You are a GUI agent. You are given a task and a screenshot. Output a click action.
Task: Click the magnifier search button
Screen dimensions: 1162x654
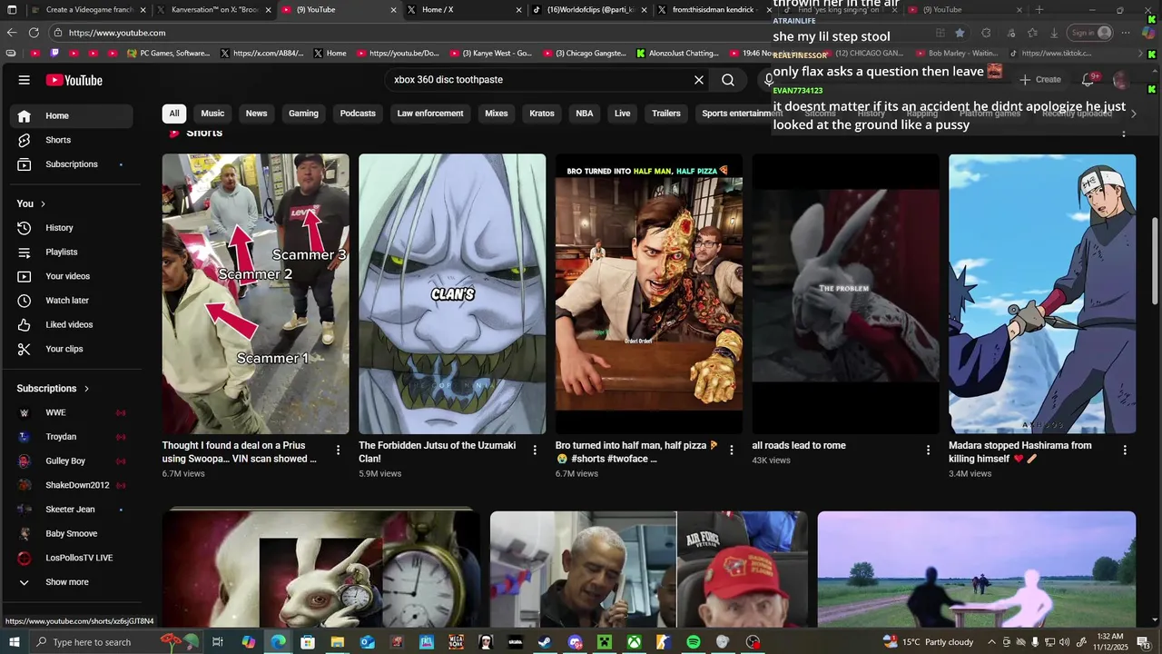(728, 80)
